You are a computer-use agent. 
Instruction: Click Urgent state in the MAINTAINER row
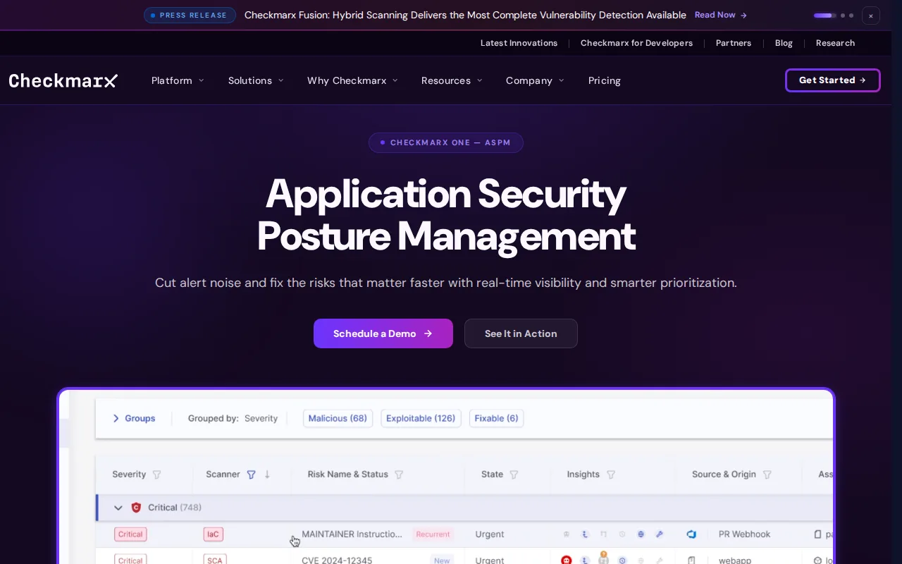coord(490,534)
